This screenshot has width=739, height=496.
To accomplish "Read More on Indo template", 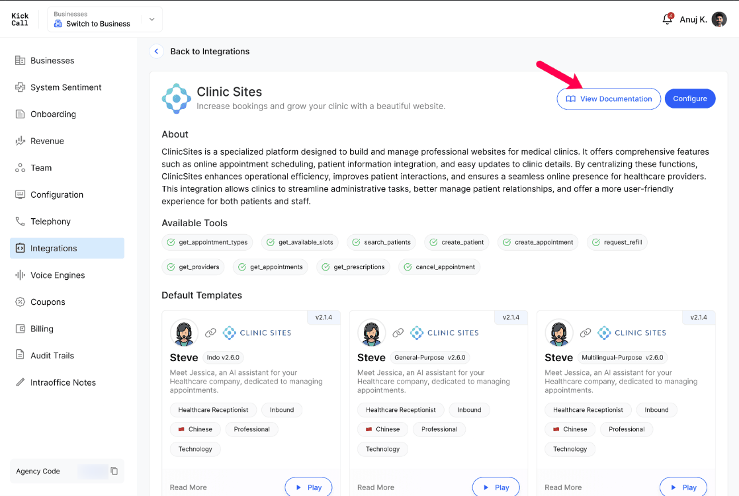I will pyautogui.click(x=188, y=487).
